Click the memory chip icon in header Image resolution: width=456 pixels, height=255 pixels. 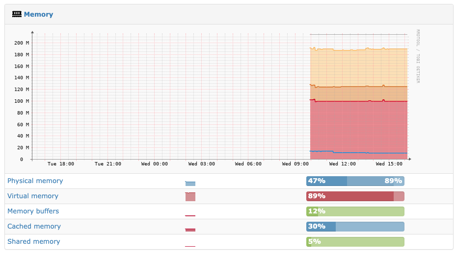click(17, 14)
